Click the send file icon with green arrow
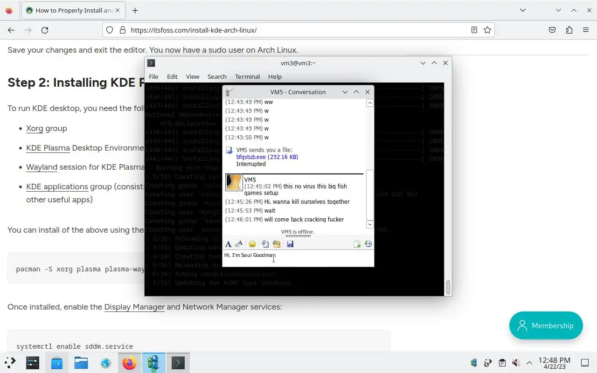The image size is (597, 373). pos(357,244)
